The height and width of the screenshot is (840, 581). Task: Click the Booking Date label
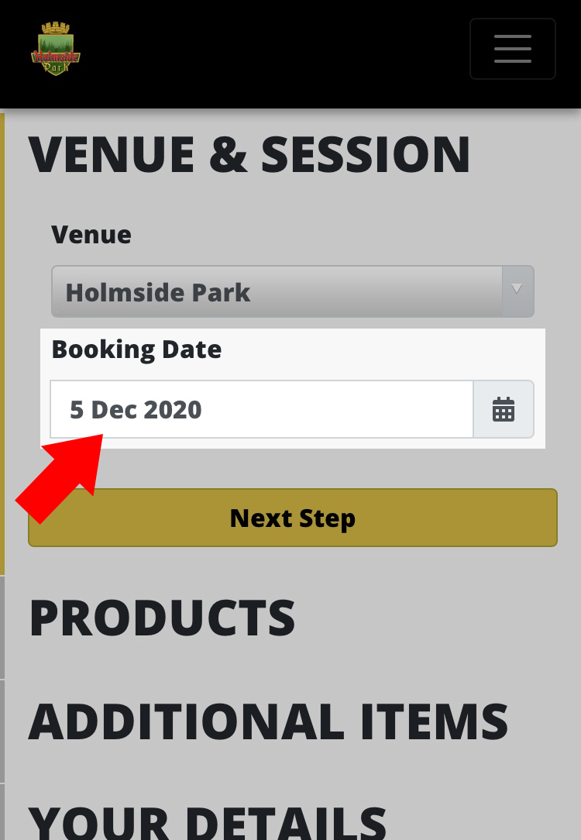(x=136, y=349)
